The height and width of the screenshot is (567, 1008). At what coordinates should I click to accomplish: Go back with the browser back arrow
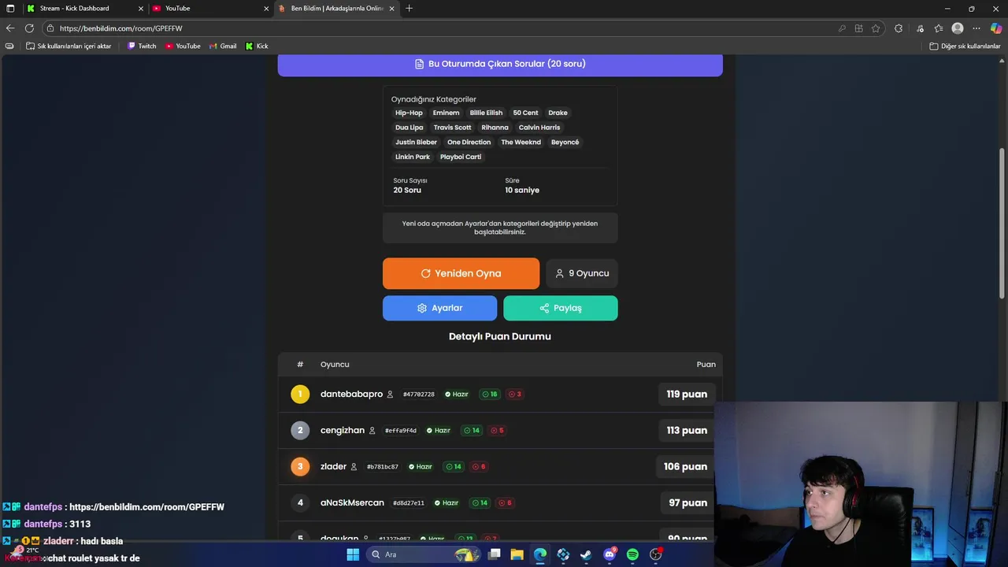point(10,28)
